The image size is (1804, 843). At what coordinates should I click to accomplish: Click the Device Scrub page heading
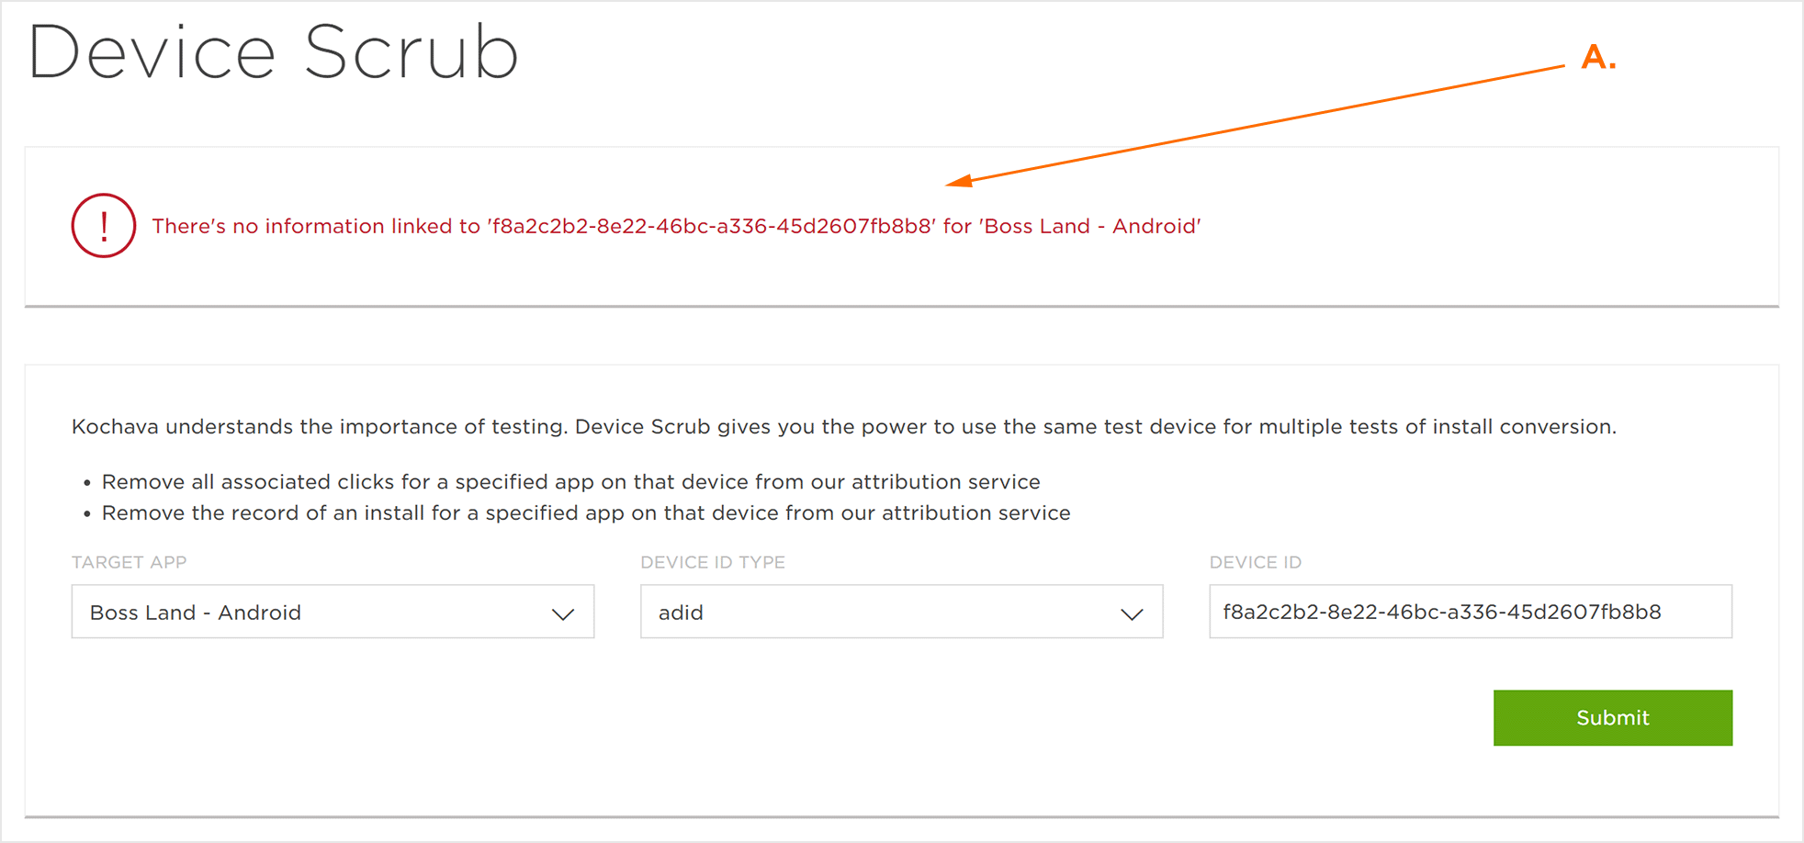click(x=274, y=51)
